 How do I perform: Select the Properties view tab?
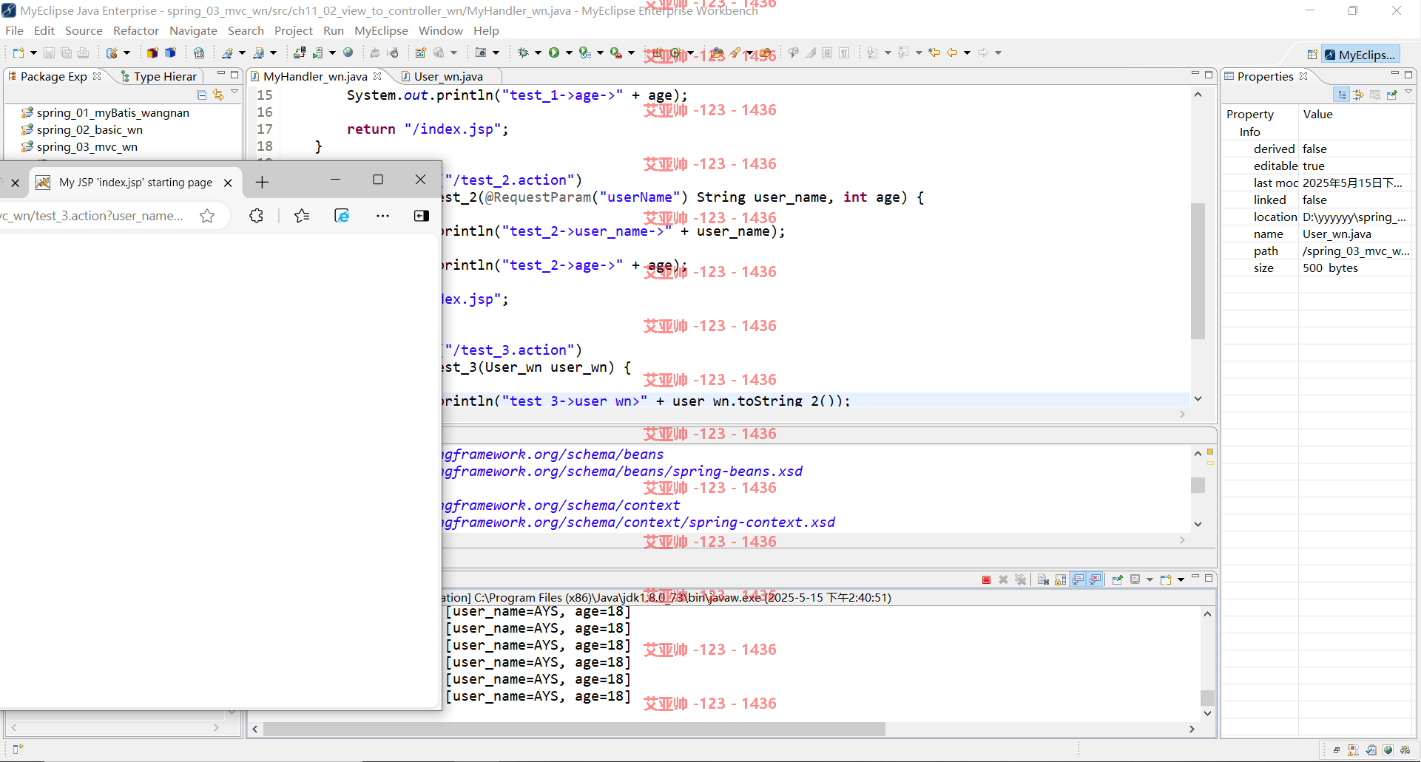[1266, 76]
